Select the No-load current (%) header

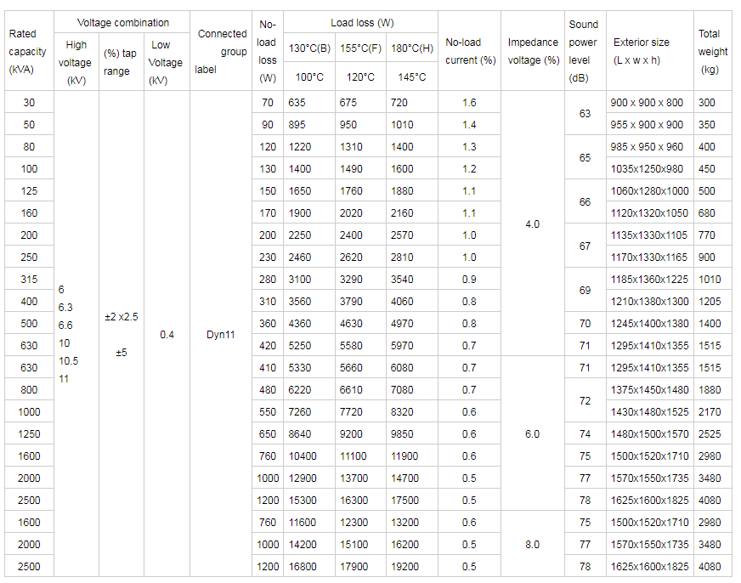point(470,52)
